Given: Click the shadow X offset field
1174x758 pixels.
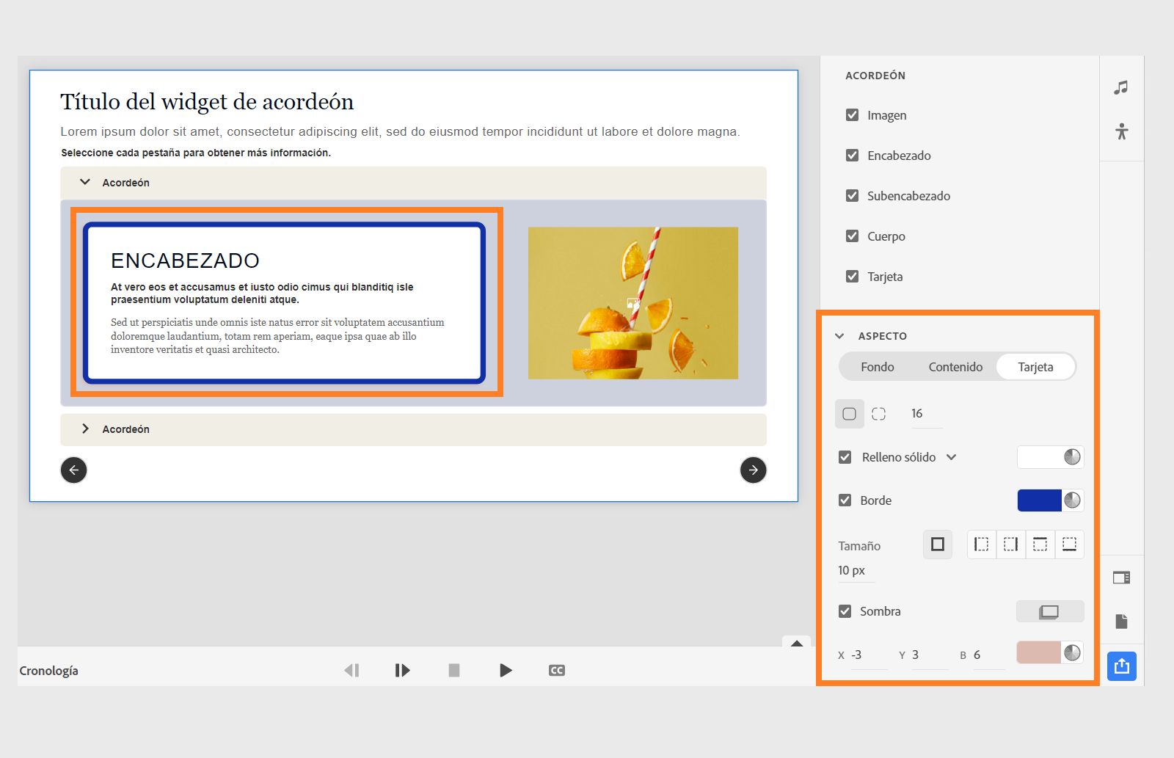Looking at the screenshot, I should click(x=869, y=655).
